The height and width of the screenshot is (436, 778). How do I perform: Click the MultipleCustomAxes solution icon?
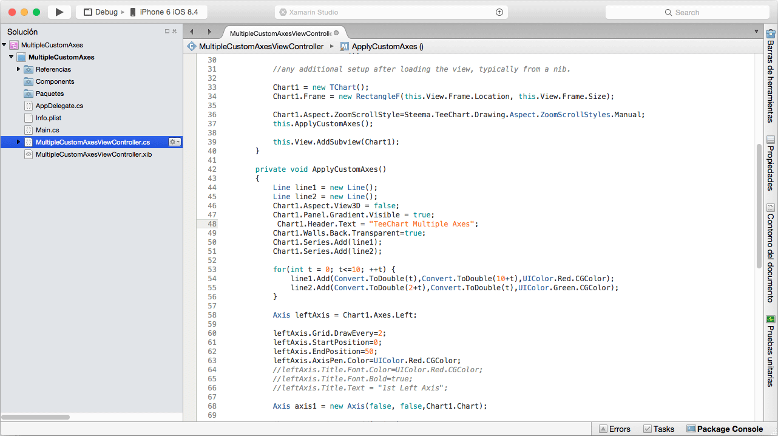(14, 45)
